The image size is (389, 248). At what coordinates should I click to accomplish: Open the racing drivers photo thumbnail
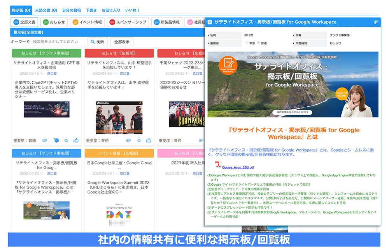coord(119,118)
